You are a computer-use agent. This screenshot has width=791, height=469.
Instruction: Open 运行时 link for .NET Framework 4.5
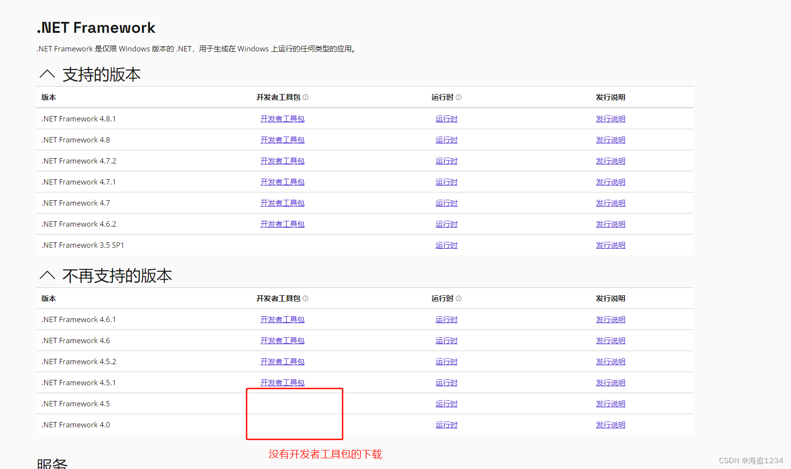tap(446, 403)
